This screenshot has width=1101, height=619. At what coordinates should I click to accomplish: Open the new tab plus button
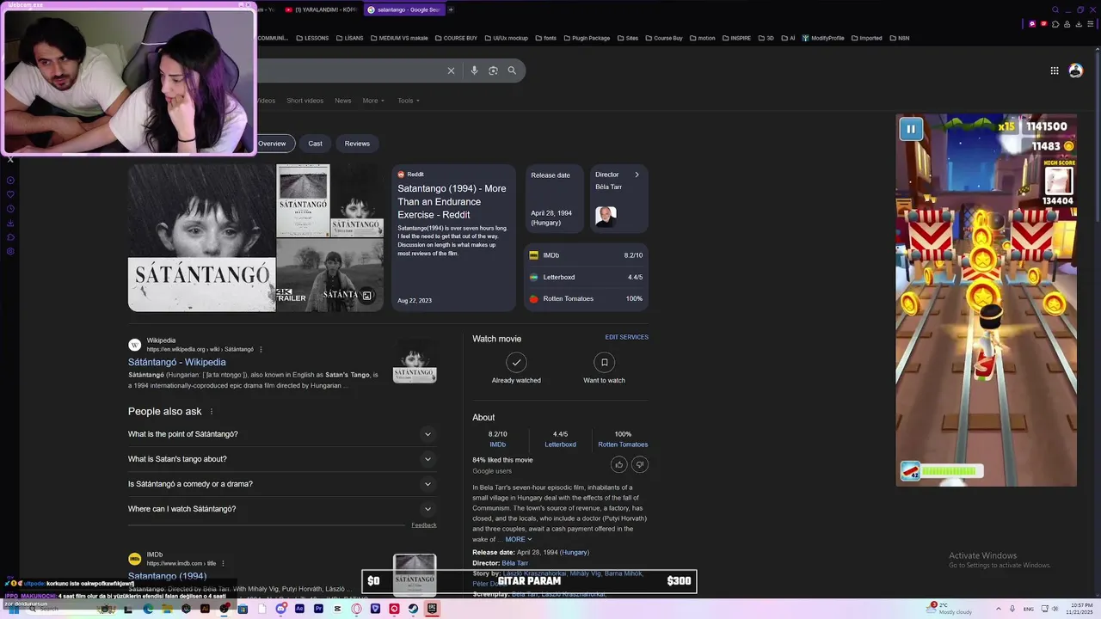451,9
